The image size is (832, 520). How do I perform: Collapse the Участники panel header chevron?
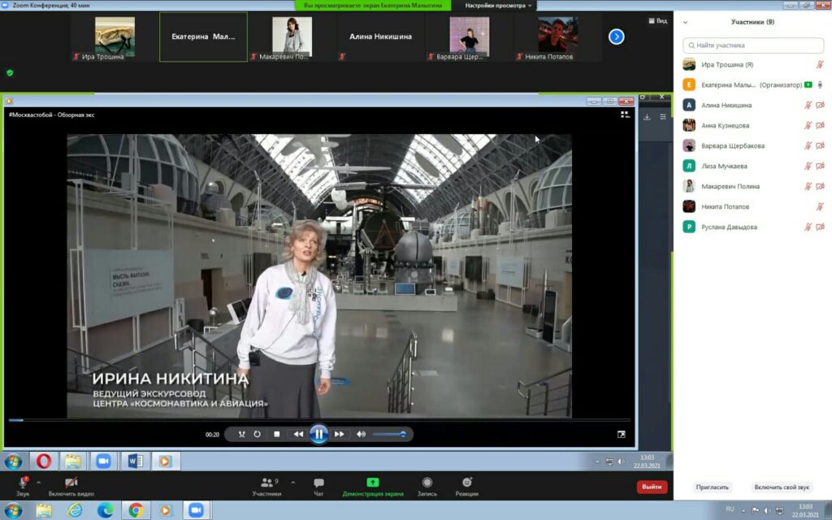[686, 23]
